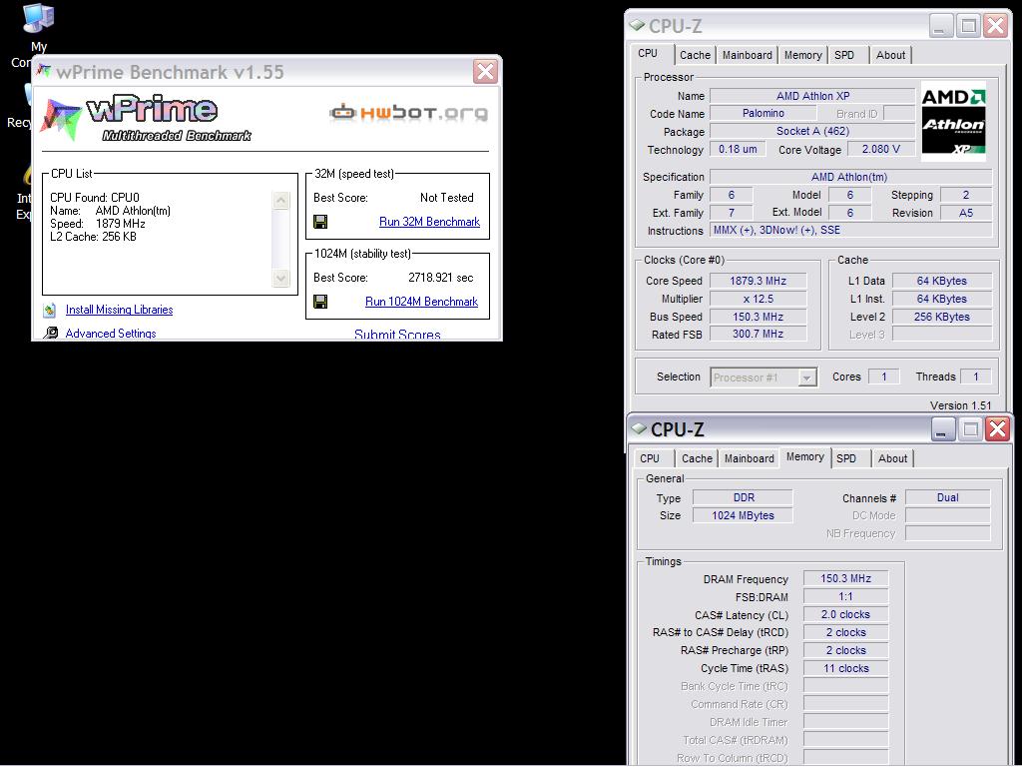Minimize the top CPU-Z window
The width and height of the screenshot is (1022, 767).
point(940,26)
